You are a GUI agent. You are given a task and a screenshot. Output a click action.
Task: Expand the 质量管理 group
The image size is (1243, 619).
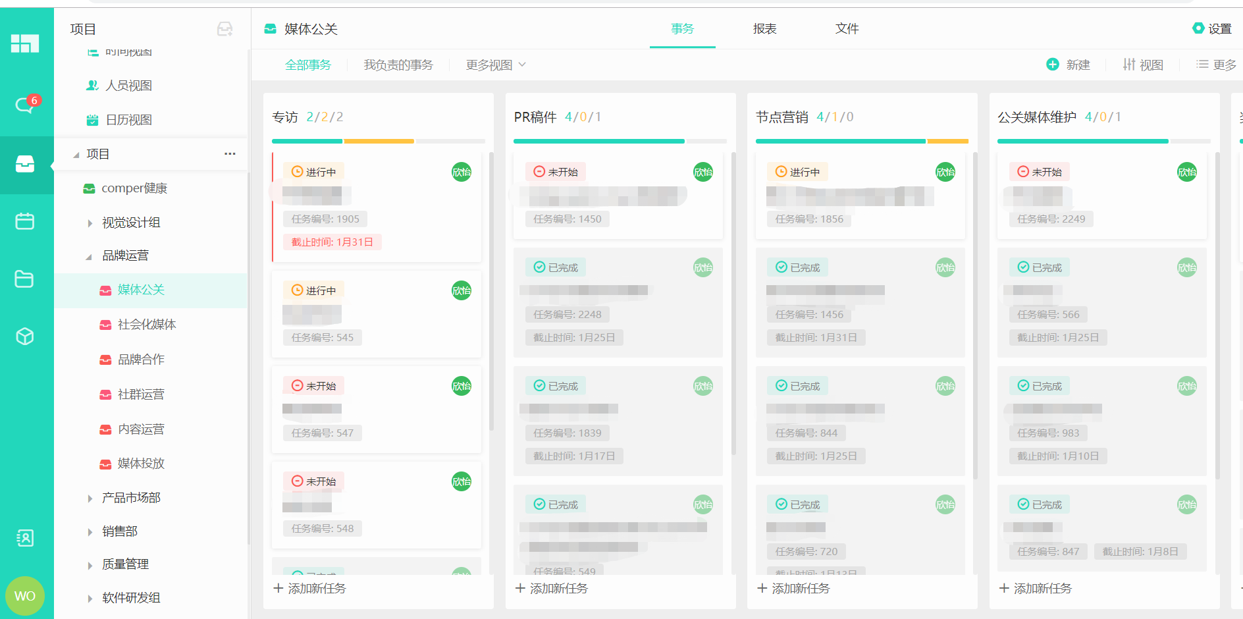(x=90, y=565)
